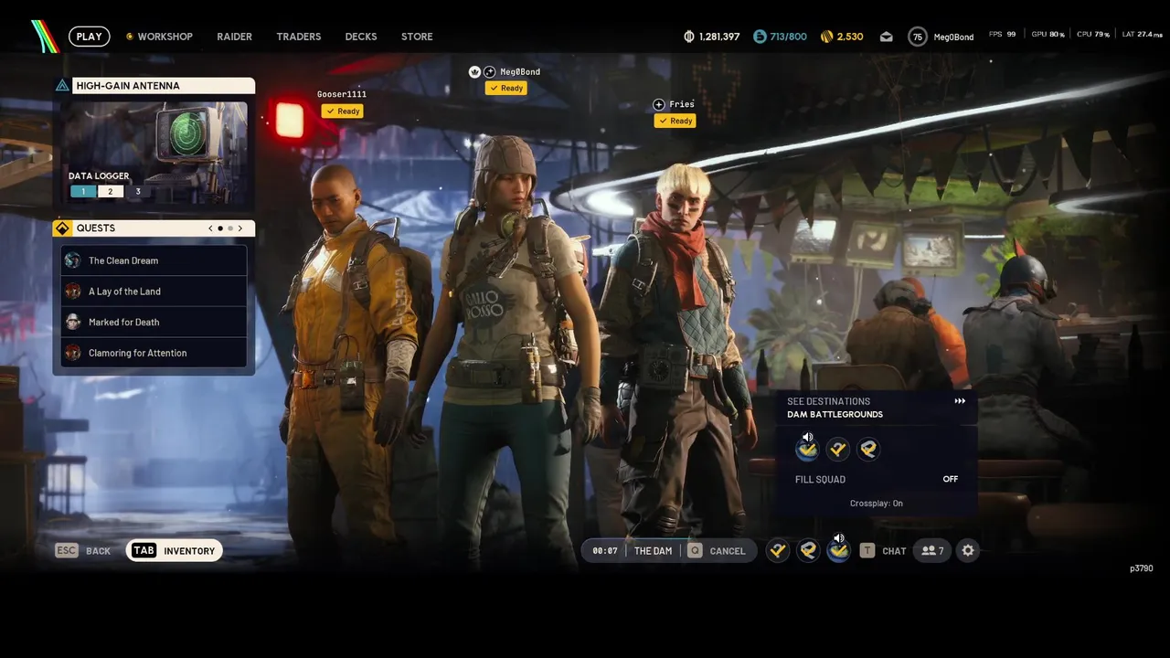The image size is (1170, 658).
Task: Click the FPS 99 performance readout
Action: tap(1003, 35)
